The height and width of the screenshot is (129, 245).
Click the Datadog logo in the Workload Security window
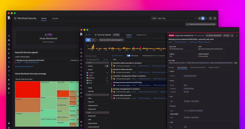coord(9,18)
